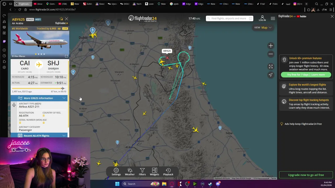Select the Al Ain airport pin marker
335x188 pixels.
117,142
